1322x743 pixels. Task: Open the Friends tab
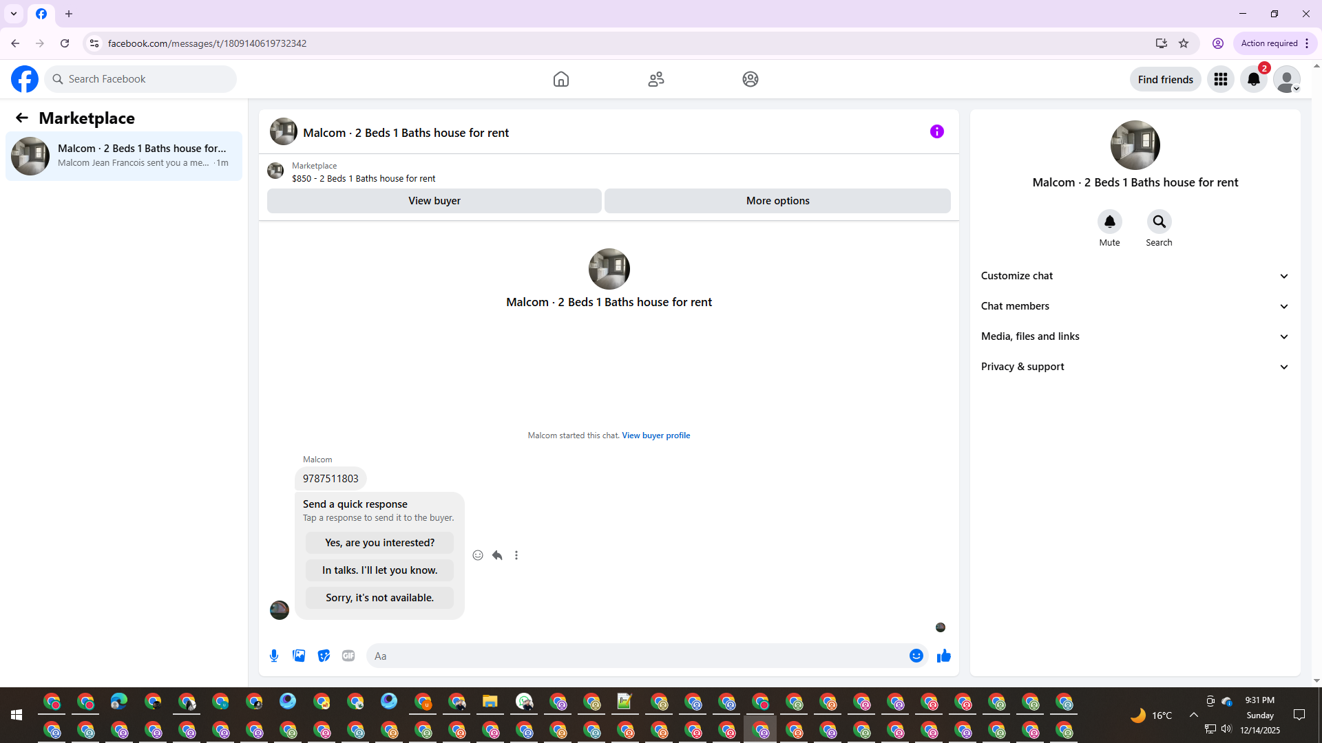[x=655, y=79]
